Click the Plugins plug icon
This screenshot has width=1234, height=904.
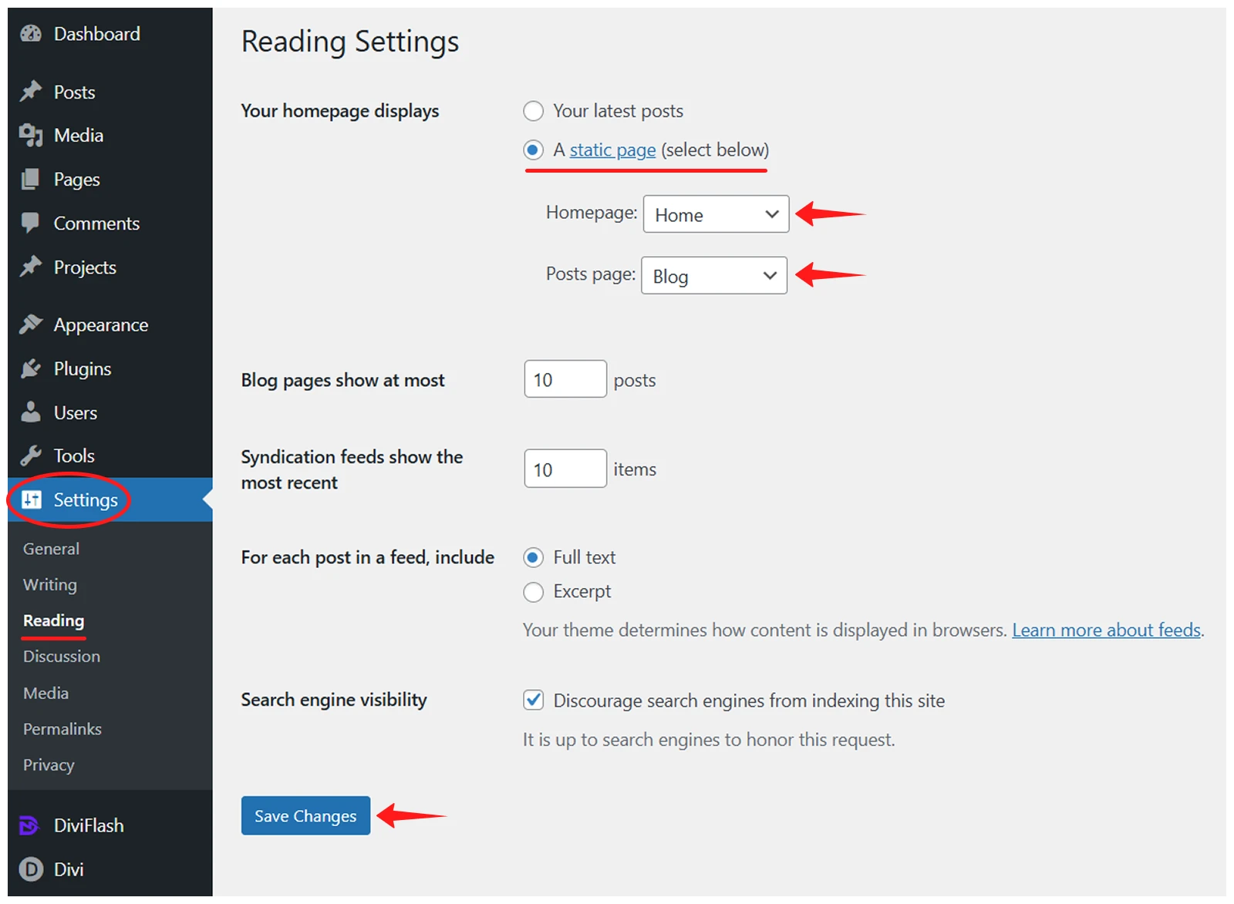[x=31, y=369]
